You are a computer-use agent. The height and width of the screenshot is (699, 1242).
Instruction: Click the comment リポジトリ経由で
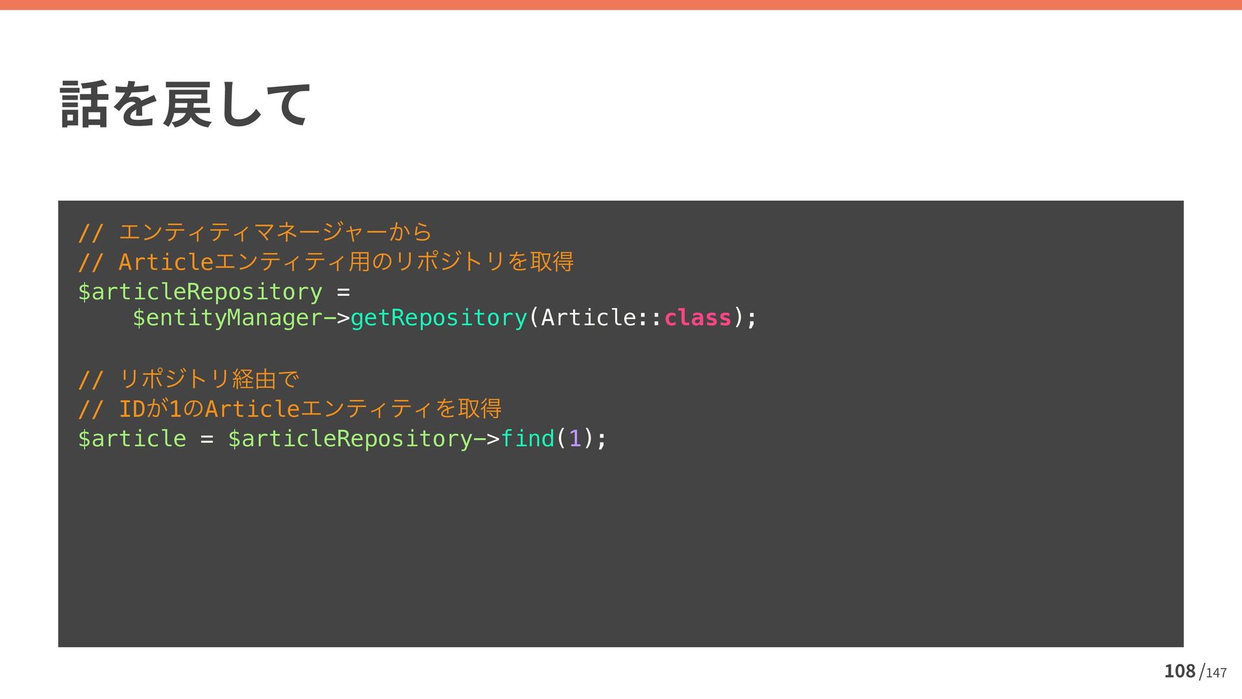tap(209, 379)
